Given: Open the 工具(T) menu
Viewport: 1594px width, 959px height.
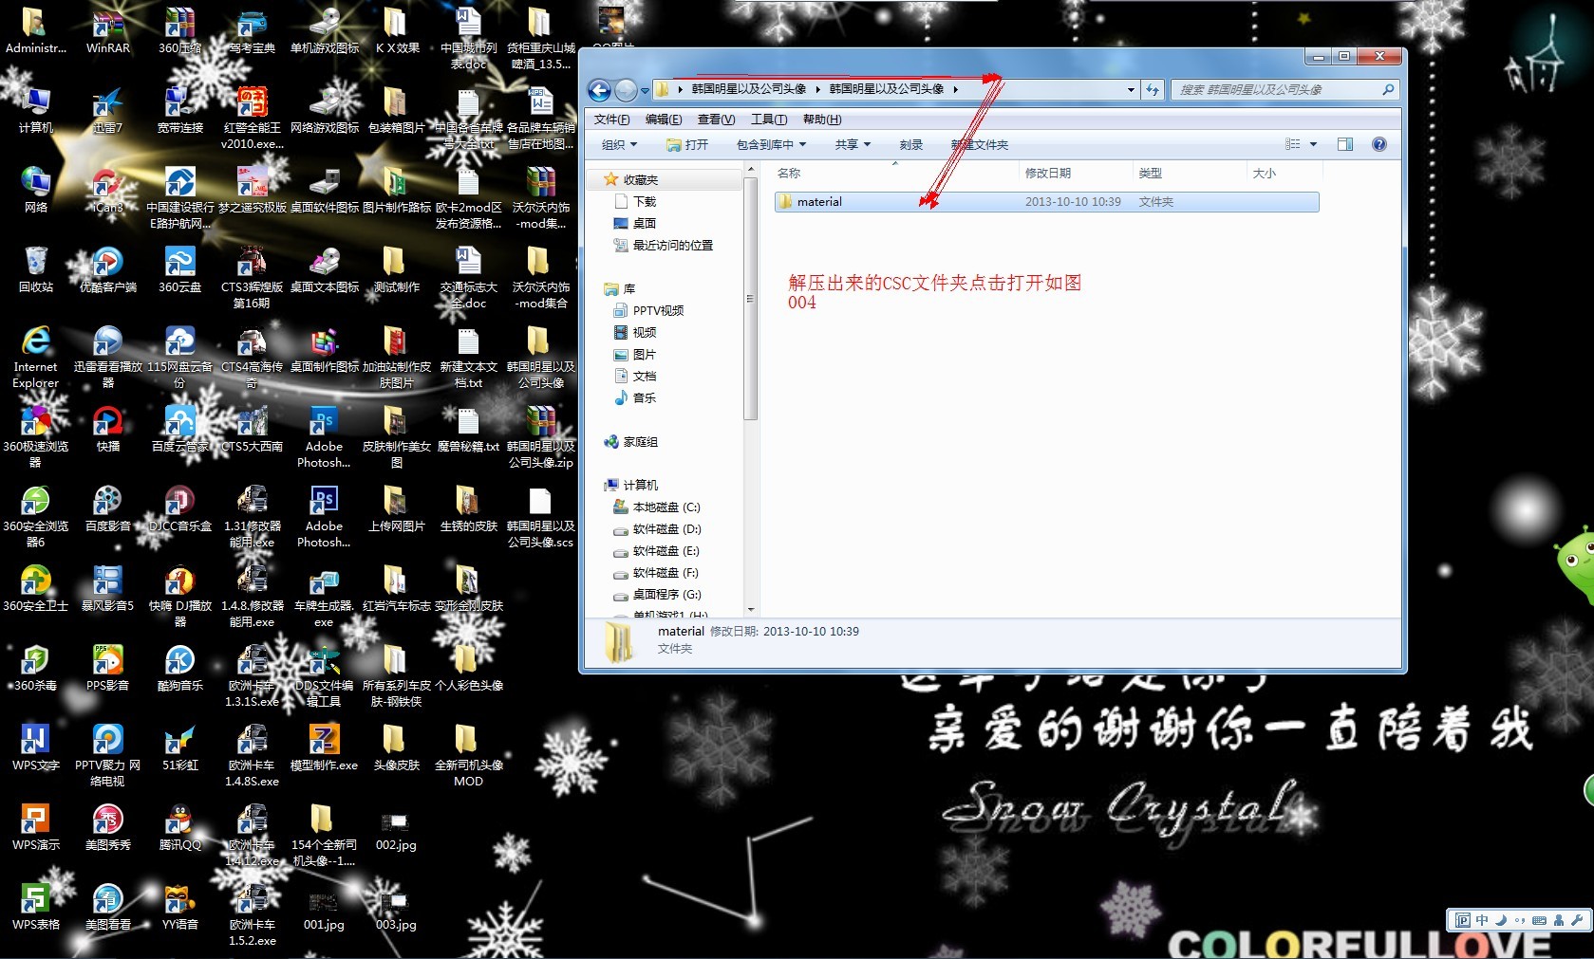Looking at the screenshot, I should [769, 120].
